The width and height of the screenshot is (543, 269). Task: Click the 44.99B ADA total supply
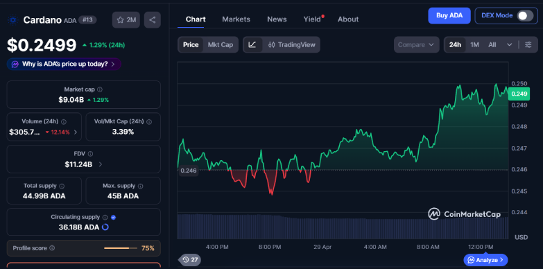44,196
